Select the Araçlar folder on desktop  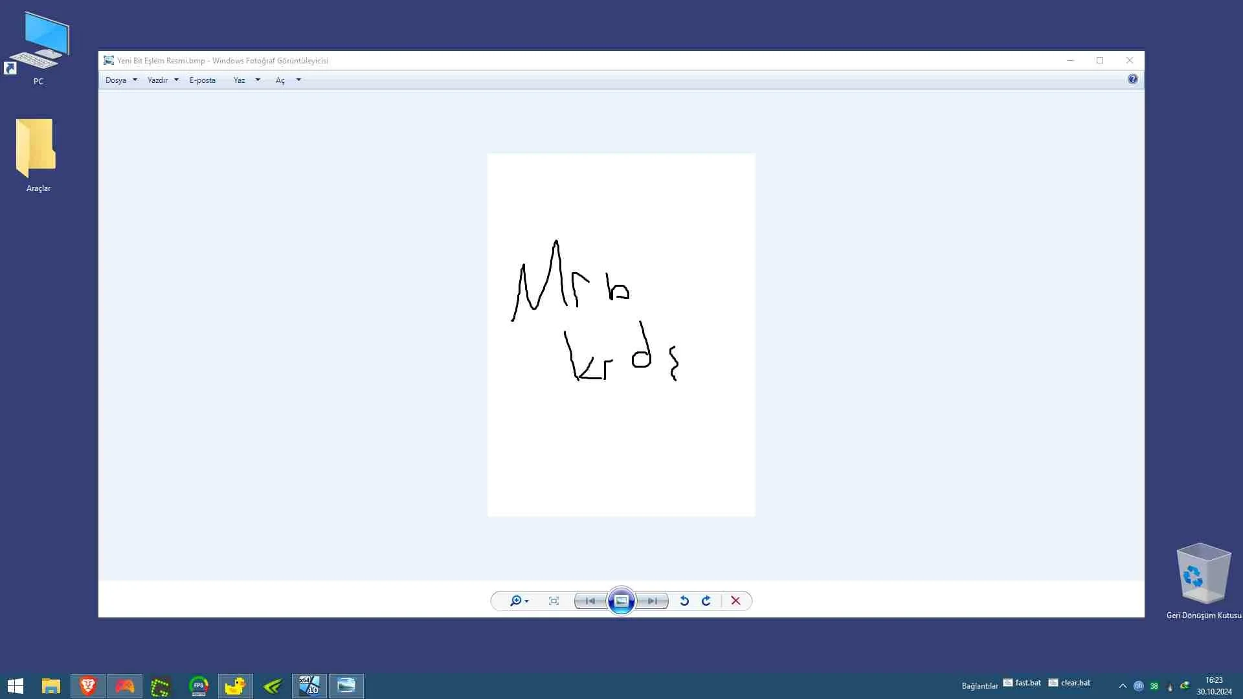pyautogui.click(x=38, y=155)
